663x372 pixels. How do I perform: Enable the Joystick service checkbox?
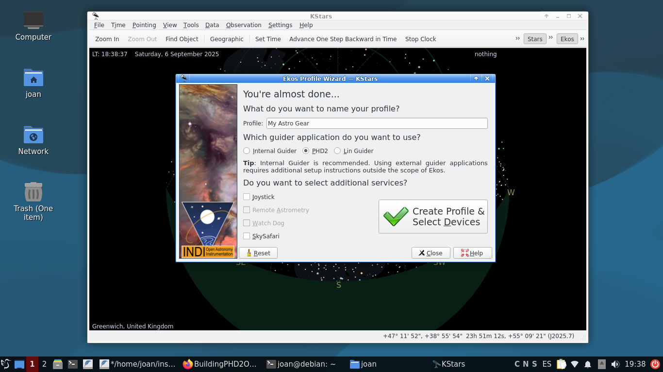(247, 197)
